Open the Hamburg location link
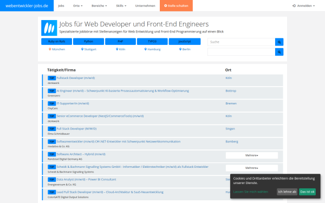325x203 pixels. pyautogui.click(x=154, y=49)
